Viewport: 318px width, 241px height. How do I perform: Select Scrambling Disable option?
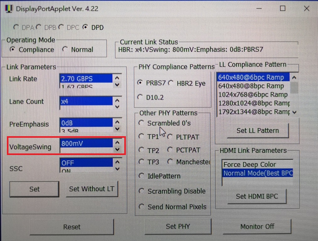[x=141, y=191]
